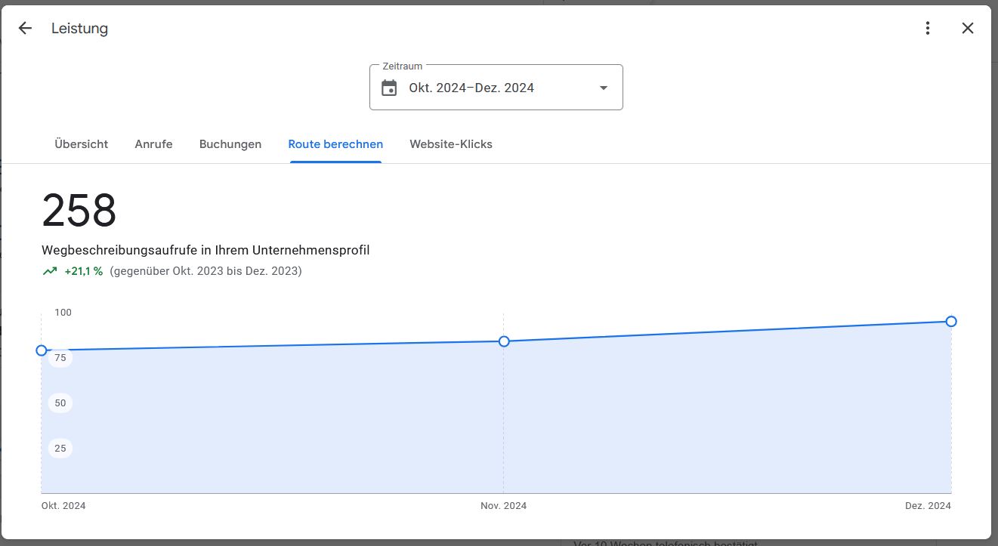
Task: Click the green upward trend arrow icon
Action: coord(50,271)
